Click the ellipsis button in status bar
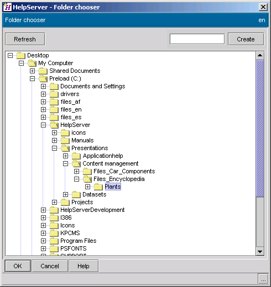 click(x=263, y=279)
